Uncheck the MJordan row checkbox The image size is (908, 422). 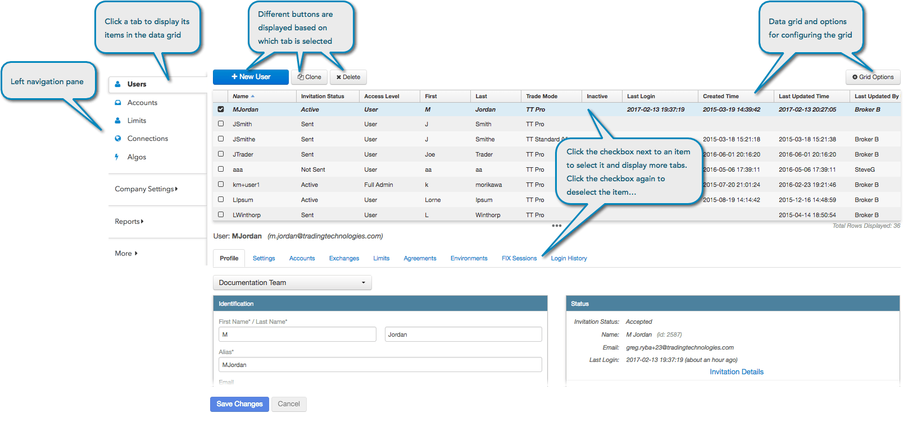coord(221,109)
